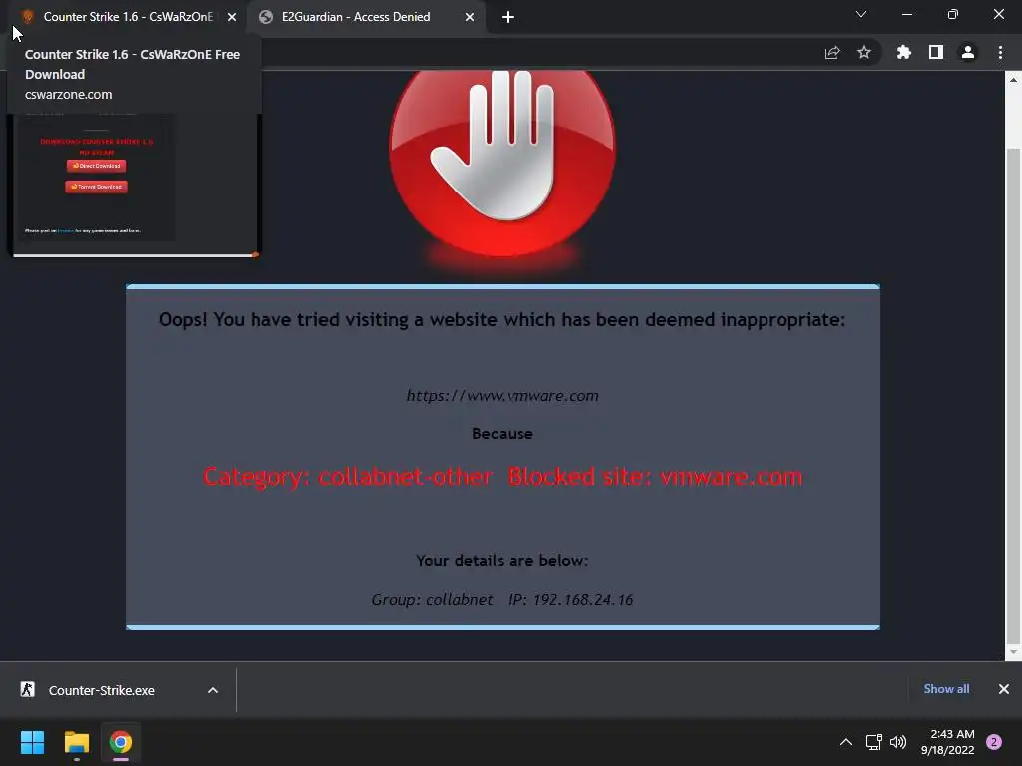Click the Group: collabnet IP details text
1022x766 pixels.
pos(503,599)
